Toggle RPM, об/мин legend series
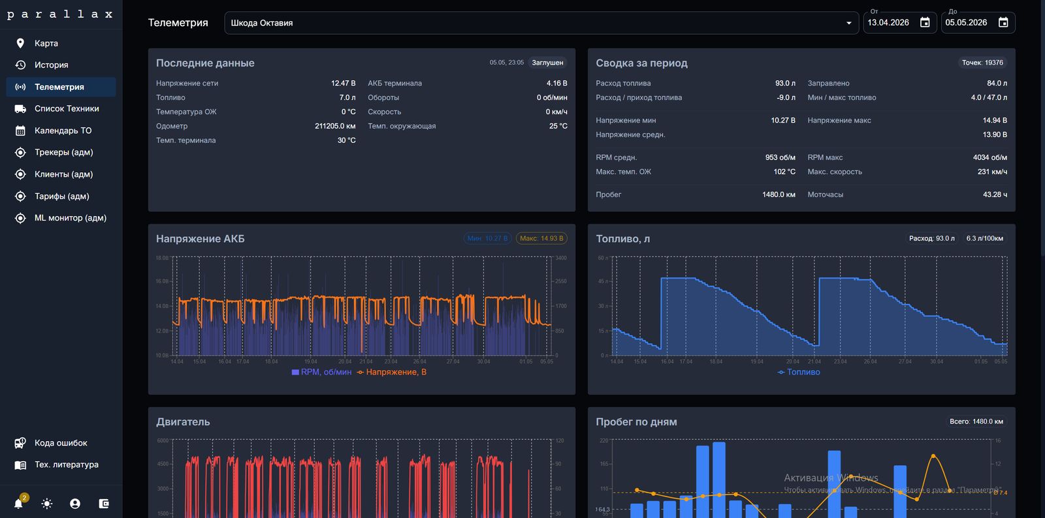This screenshot has height=518, width=1045. (321, 372)
